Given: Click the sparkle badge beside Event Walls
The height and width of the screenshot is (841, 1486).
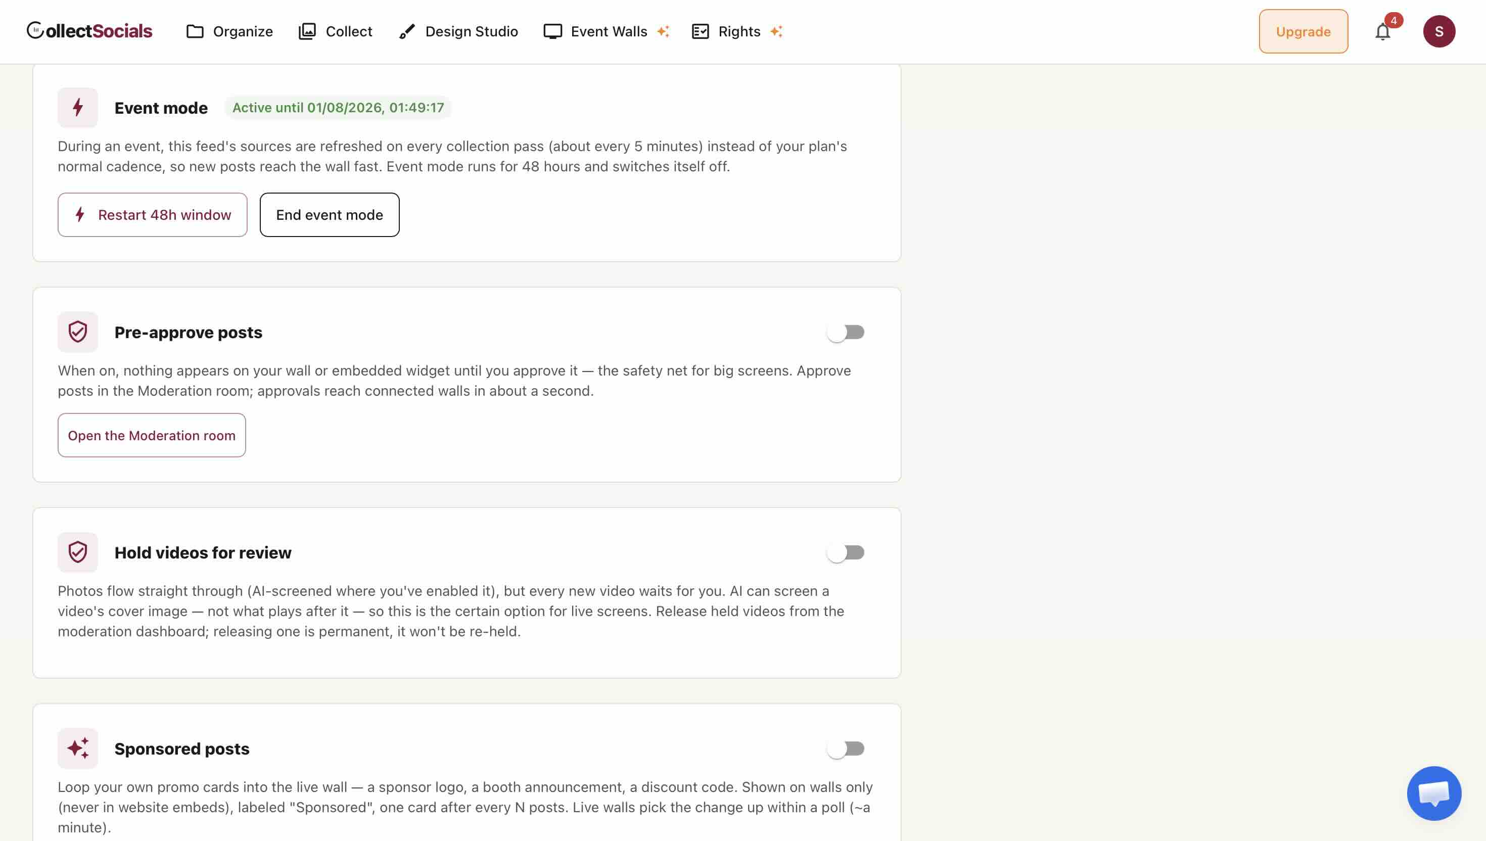Looking at the screenshot, I should pyautogui.click(x=663, y=31).
